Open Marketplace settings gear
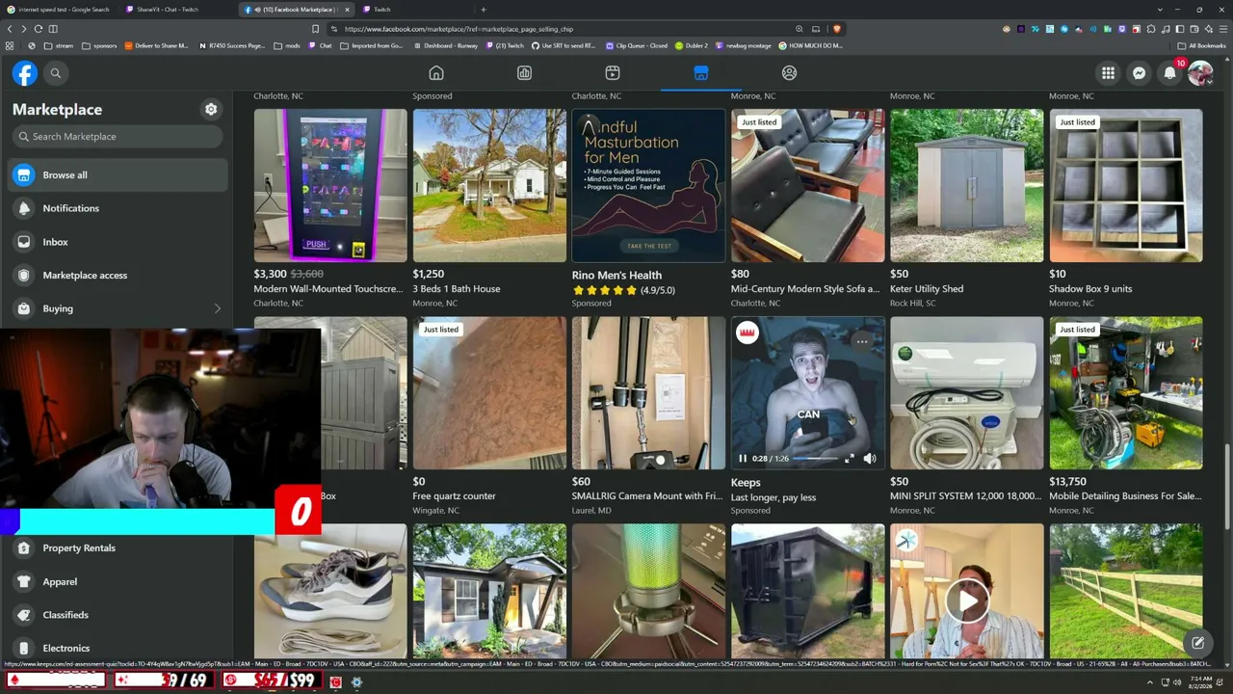 [211, 110]
